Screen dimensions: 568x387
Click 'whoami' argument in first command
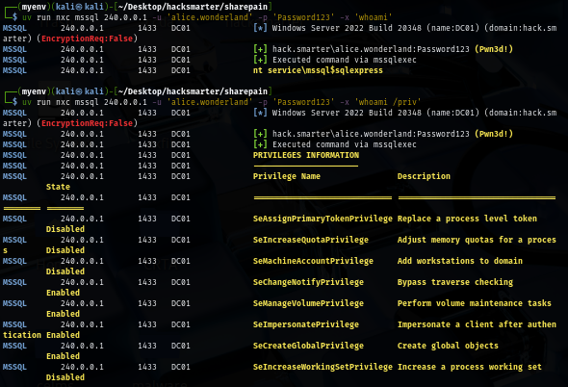pos(374,17)
